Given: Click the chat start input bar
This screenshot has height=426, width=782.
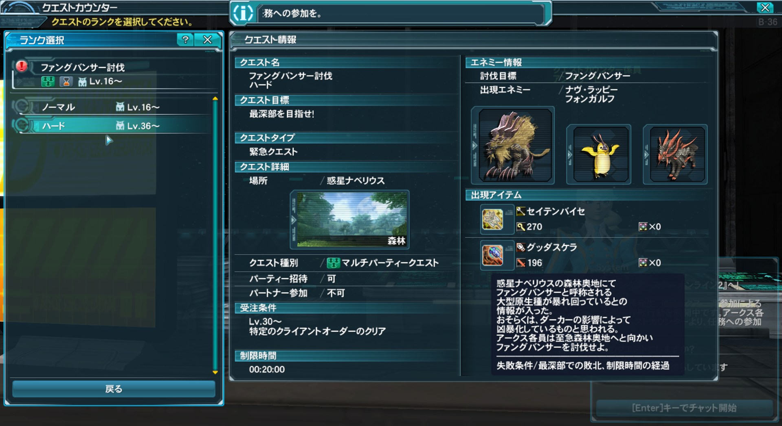Looking at the screenshot, I should [684, 408].
